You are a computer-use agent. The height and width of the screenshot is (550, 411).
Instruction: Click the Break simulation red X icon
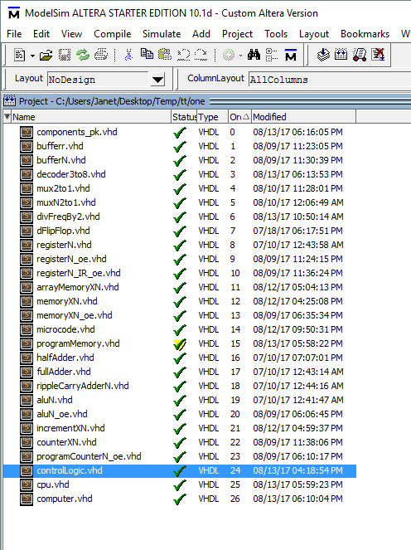[x=379, y=55]
